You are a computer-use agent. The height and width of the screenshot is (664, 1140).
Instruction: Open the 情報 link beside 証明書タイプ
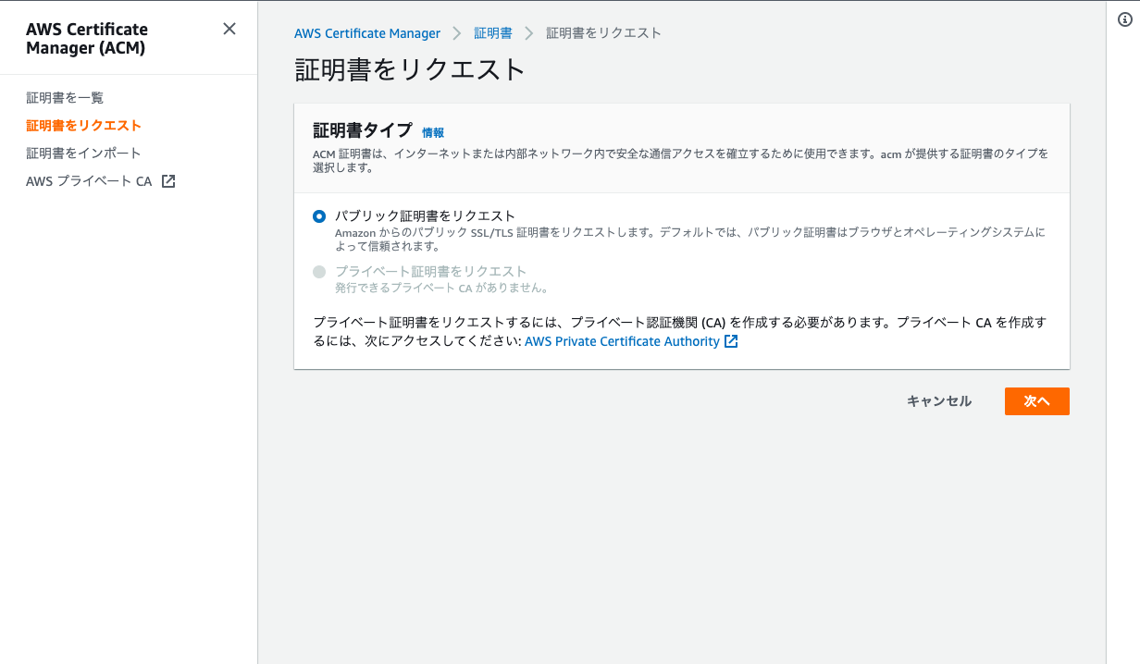coord(433,132)
